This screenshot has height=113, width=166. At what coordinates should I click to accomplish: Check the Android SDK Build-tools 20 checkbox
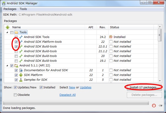(16, 56)
